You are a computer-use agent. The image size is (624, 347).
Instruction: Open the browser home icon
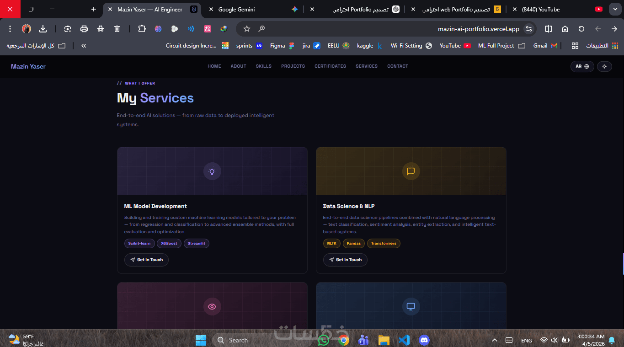click(x=565, y=29)
